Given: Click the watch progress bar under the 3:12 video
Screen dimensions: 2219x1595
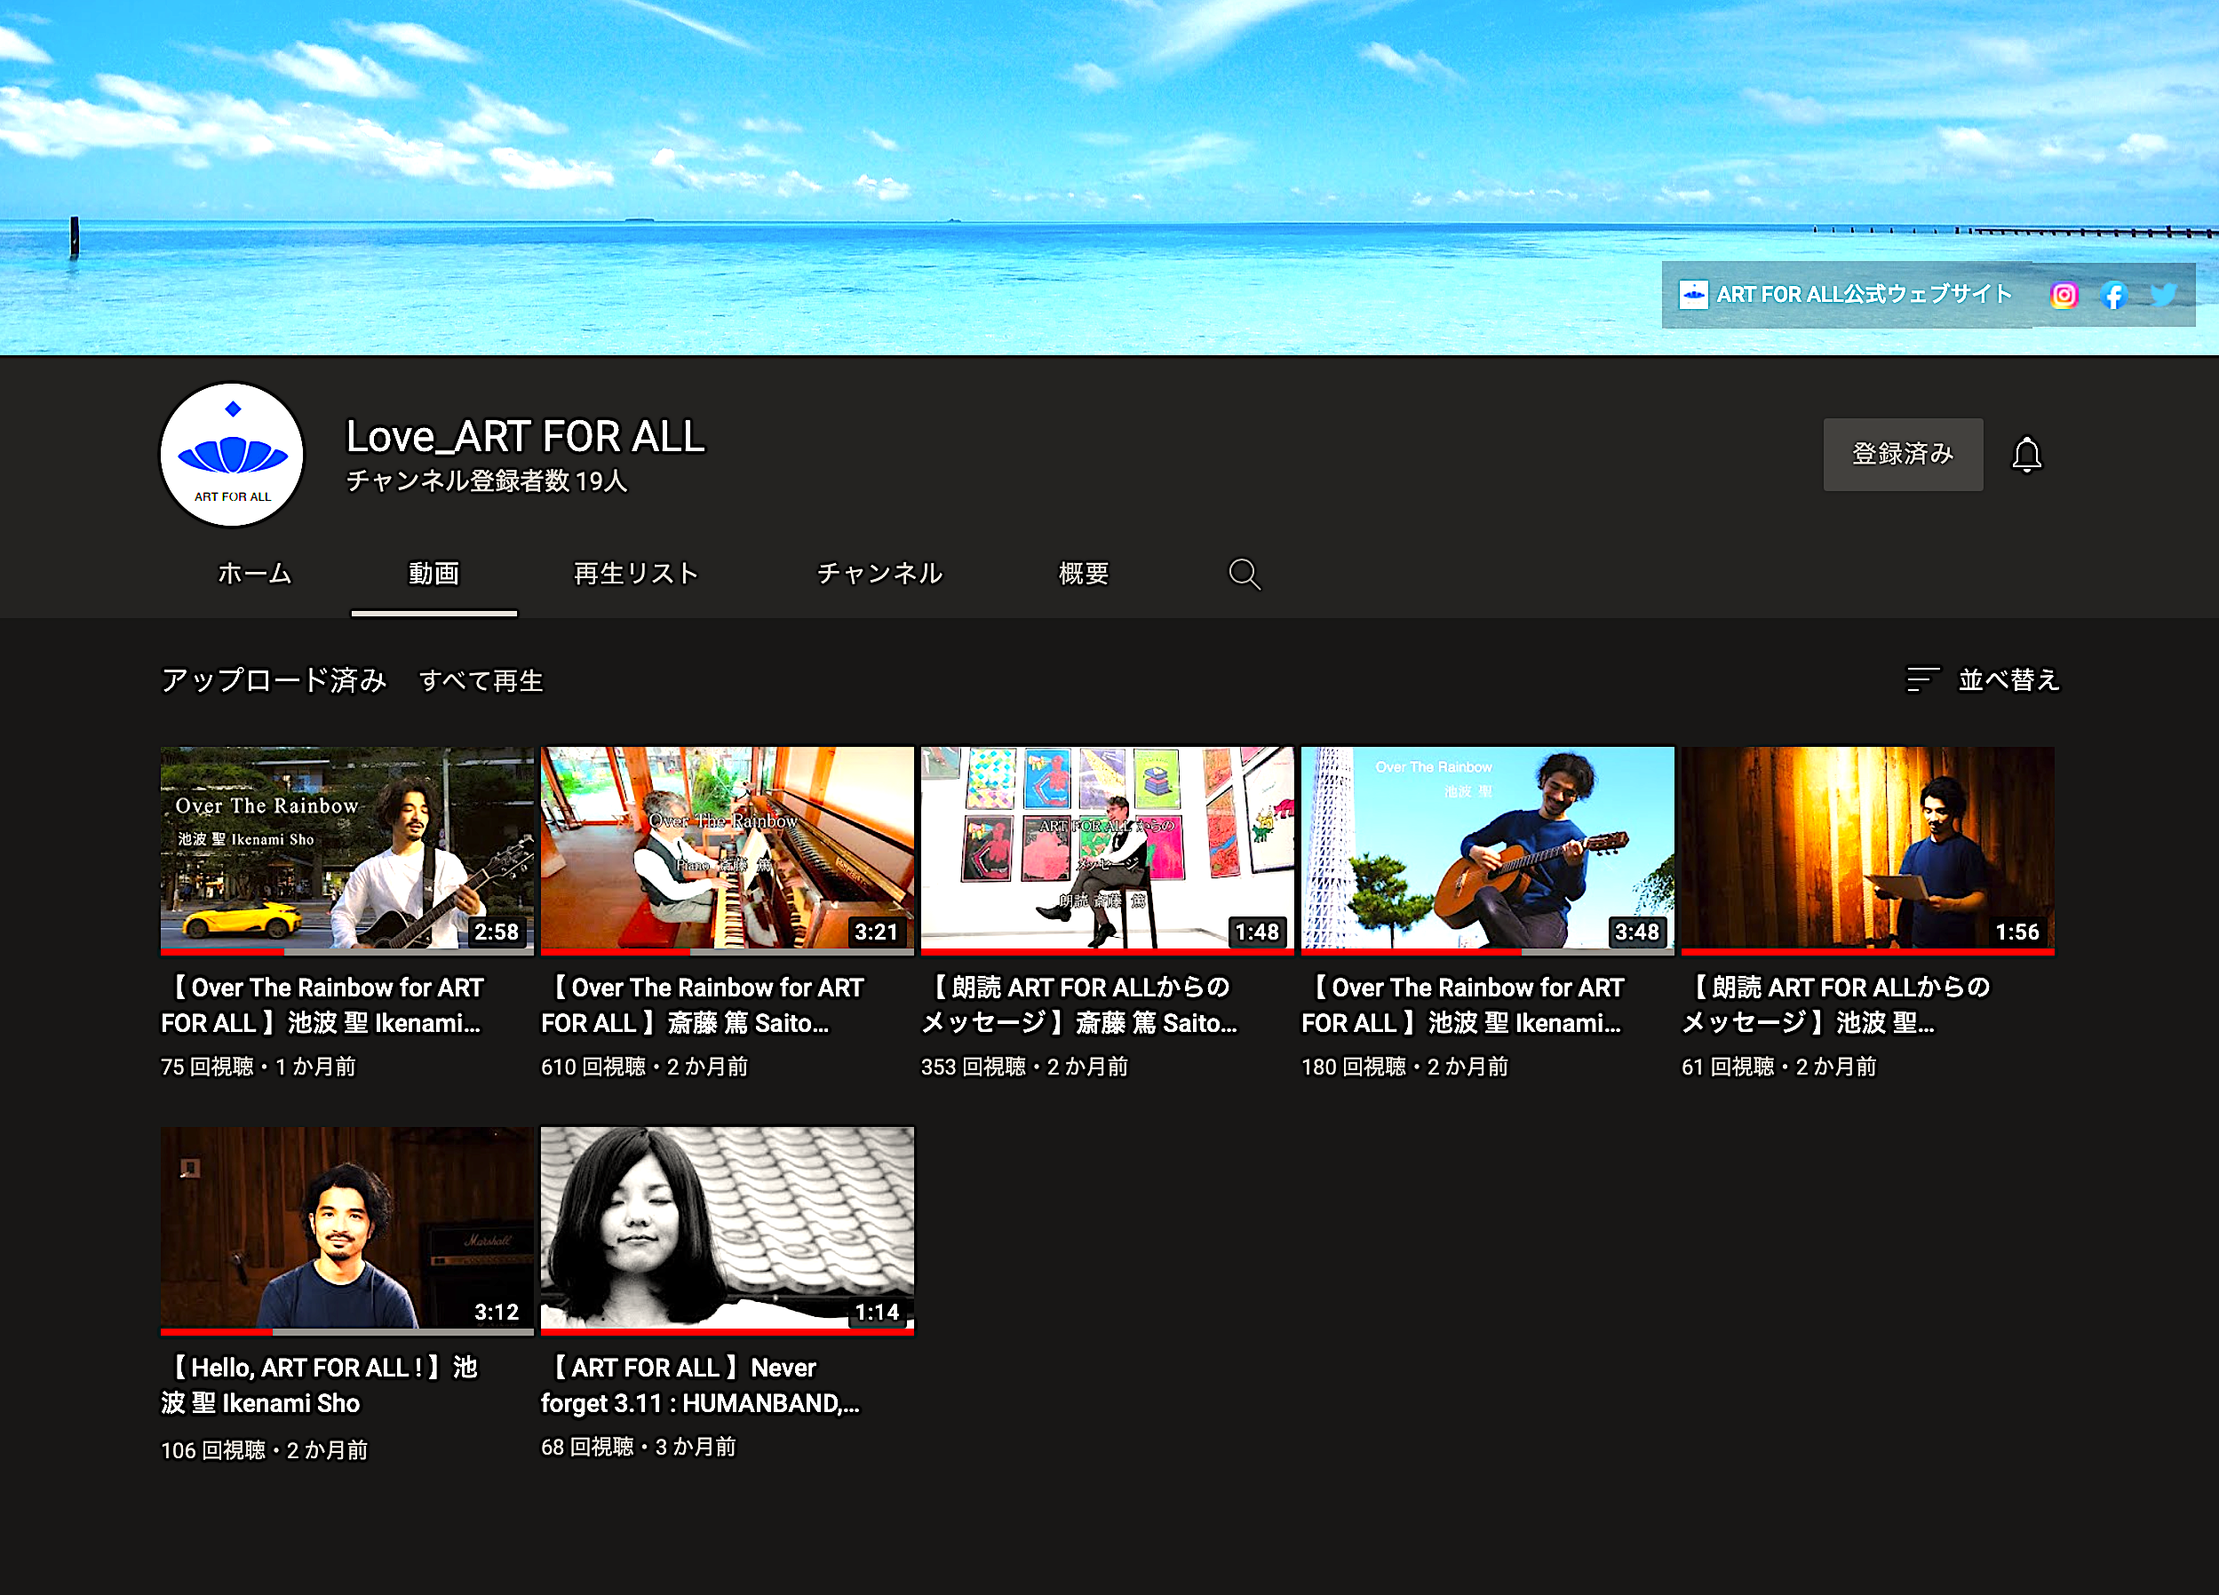Looking at the screenshot, I should [347, 1331].
